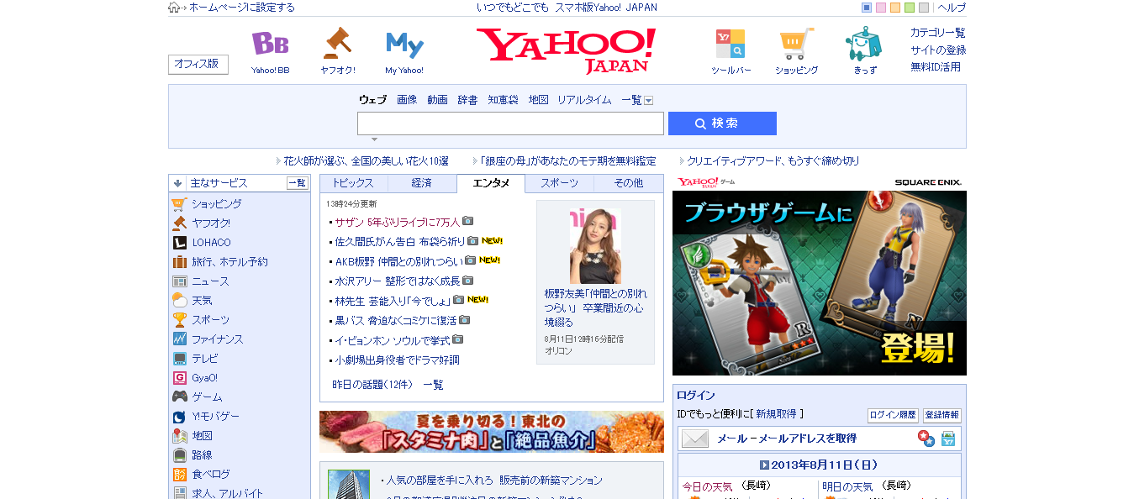Select the 辞書 search type
The image size is (1134, 499).
467,100
